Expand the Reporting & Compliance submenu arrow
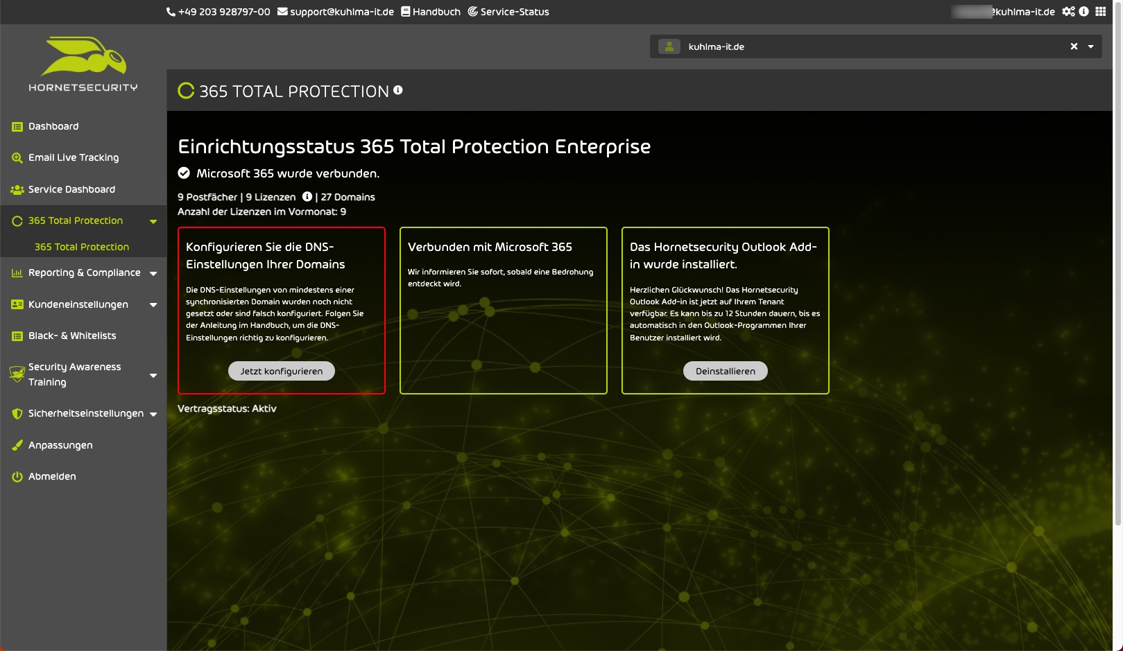Screen dimensions: 1123x651 point(153,274)
